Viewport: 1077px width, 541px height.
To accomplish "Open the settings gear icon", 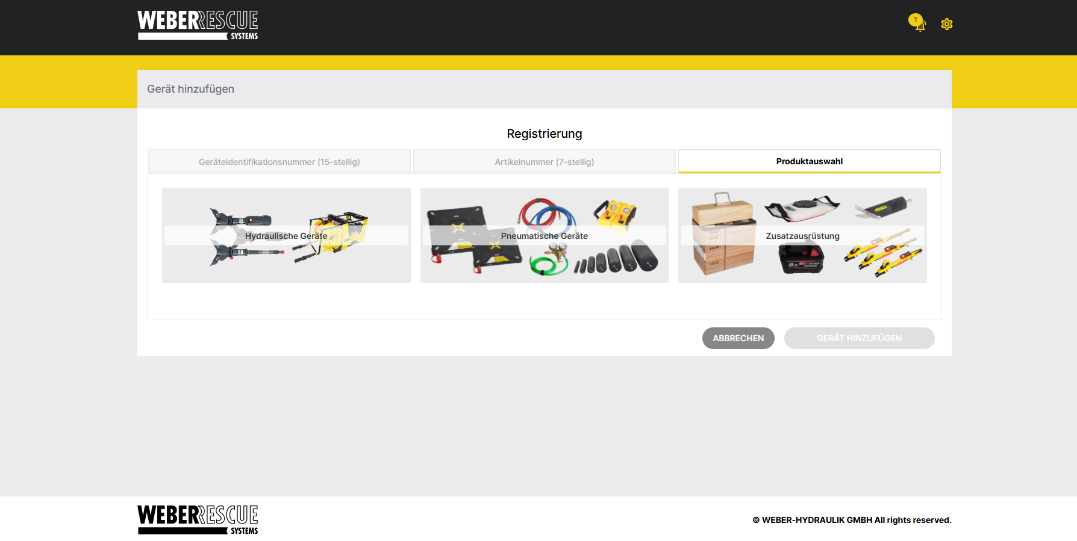I will point(947,24).
